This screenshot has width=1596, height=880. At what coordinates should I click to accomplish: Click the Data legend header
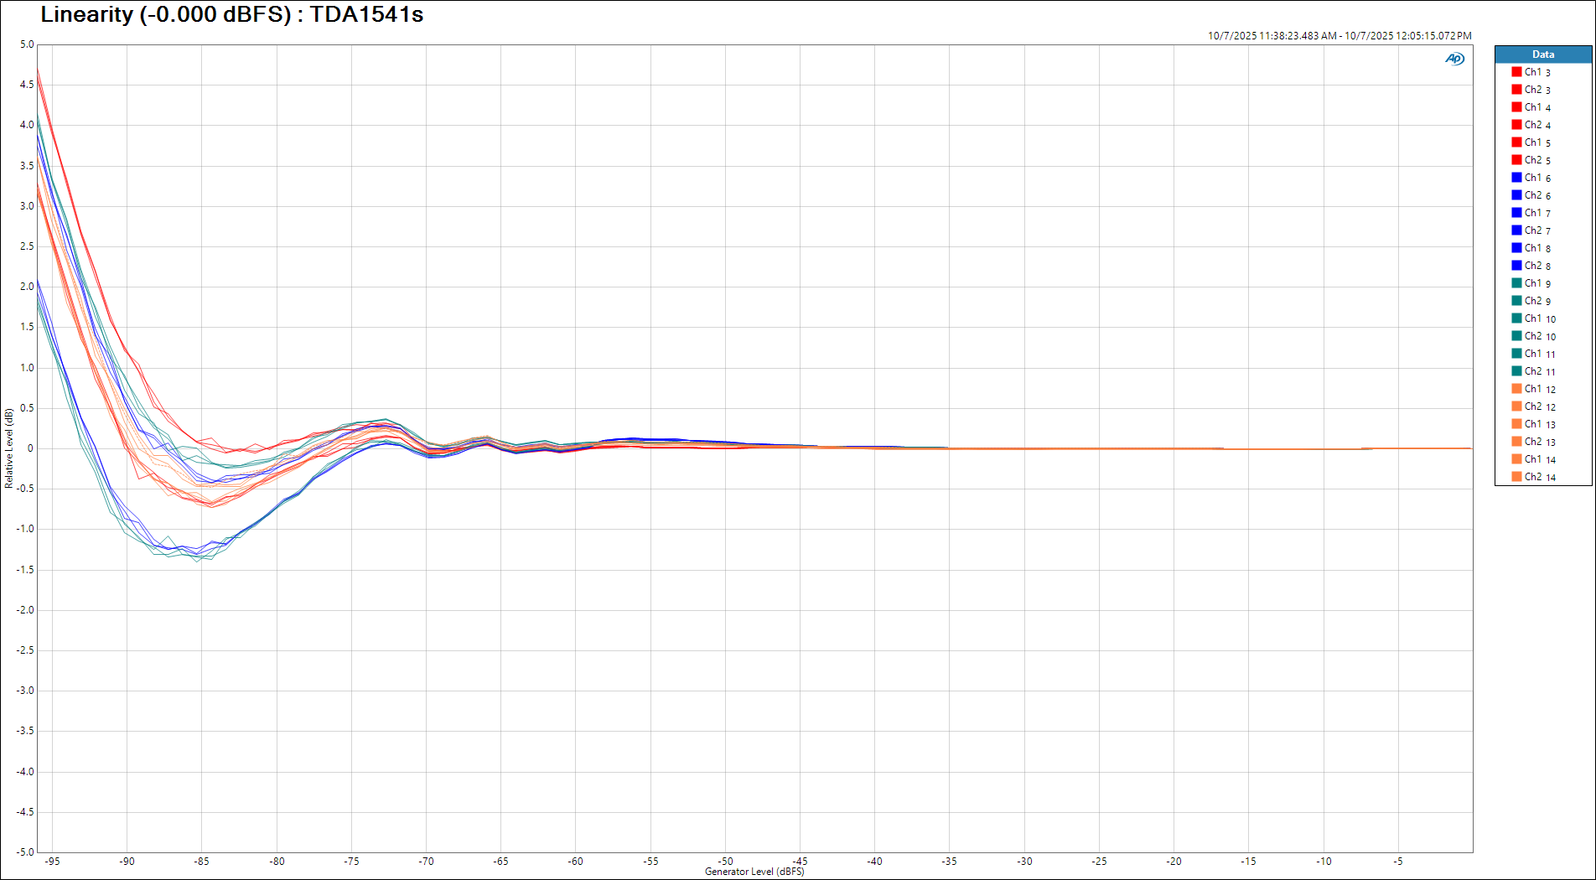(1542, 54)
